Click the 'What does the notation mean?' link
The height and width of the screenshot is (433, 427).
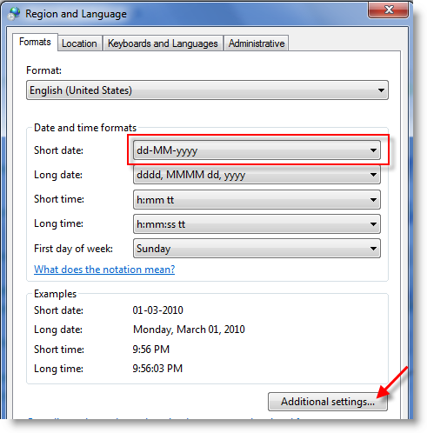click(104, 270)
